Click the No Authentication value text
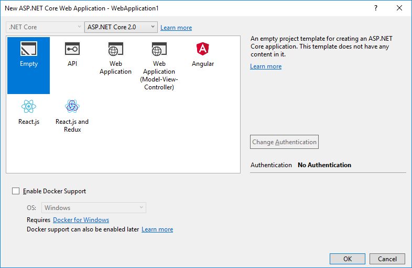 [x=324, y=165]
